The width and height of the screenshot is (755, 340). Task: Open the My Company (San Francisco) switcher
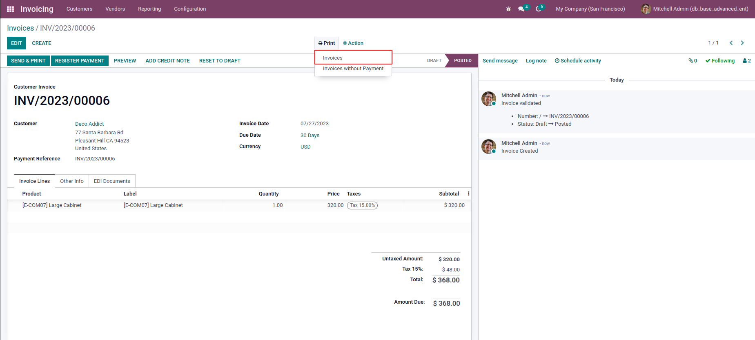click(590, 9)
